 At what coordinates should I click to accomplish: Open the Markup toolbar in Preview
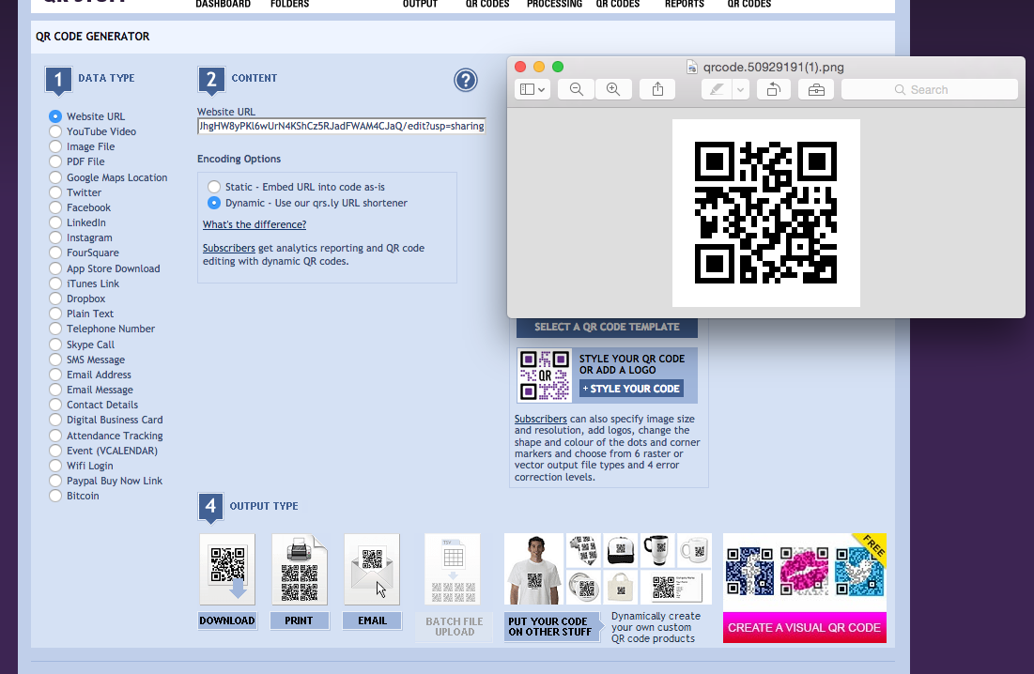point(815,89)
